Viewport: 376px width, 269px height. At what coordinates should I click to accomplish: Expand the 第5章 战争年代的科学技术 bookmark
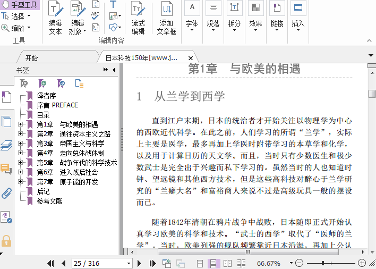pyautogui.click(x=20, y=163)
